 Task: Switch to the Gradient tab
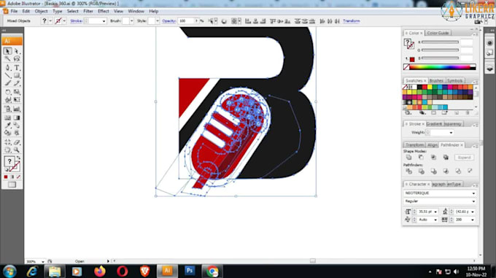click(x=434, y=123)
